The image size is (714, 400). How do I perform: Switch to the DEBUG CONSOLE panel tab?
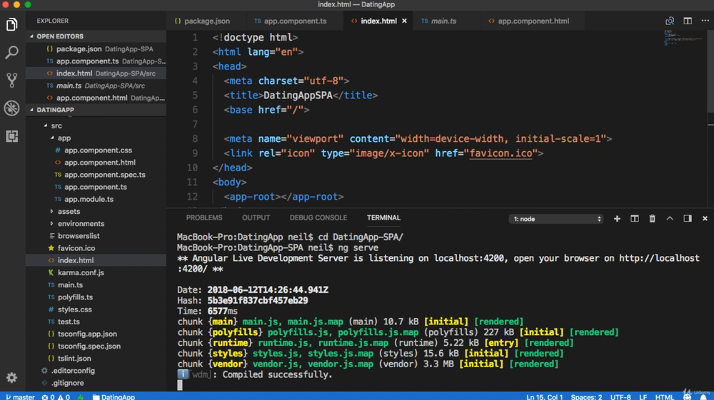click(x=318, y=217)
